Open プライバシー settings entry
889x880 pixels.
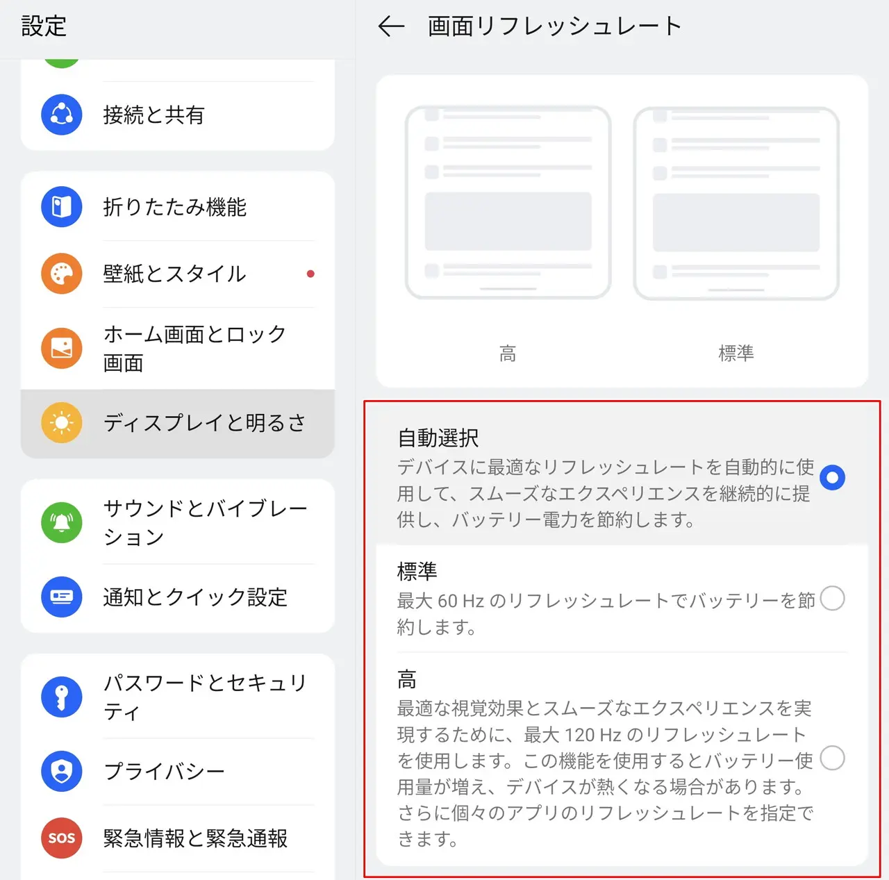(x=178, y=771)
